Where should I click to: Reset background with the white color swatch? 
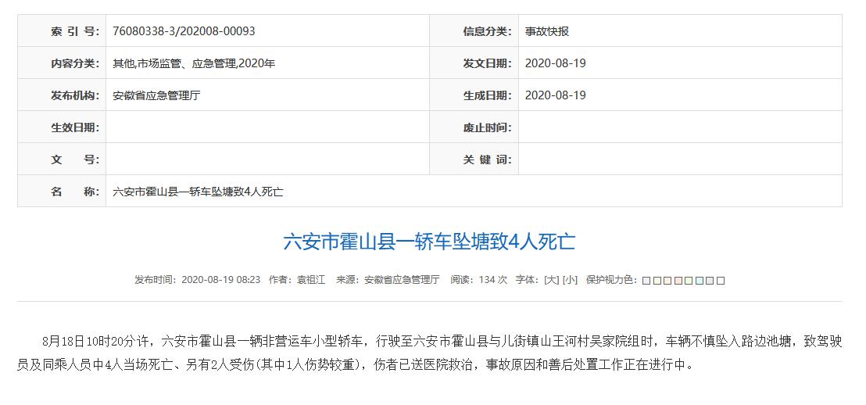click(x=721, y=281)
